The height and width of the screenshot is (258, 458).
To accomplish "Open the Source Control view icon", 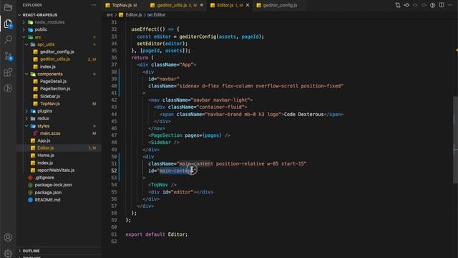I will point(8,56).
